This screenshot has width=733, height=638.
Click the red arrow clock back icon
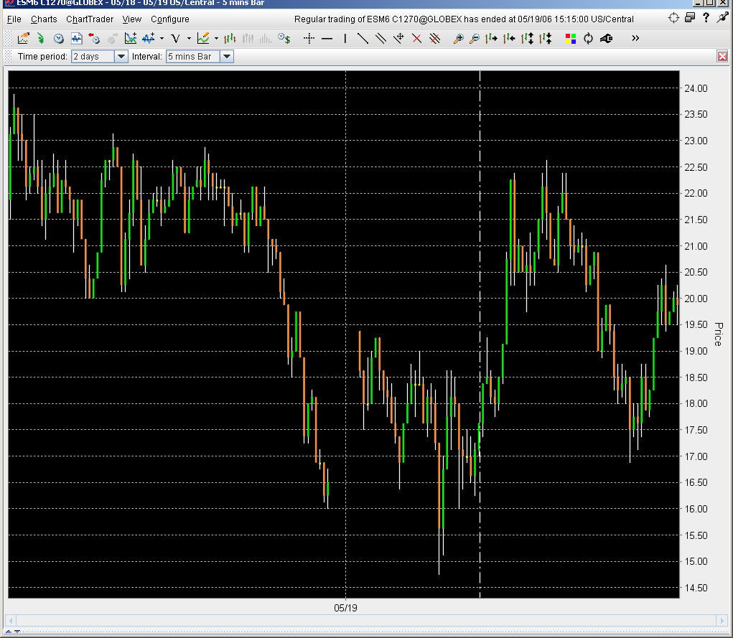(95, 38)
